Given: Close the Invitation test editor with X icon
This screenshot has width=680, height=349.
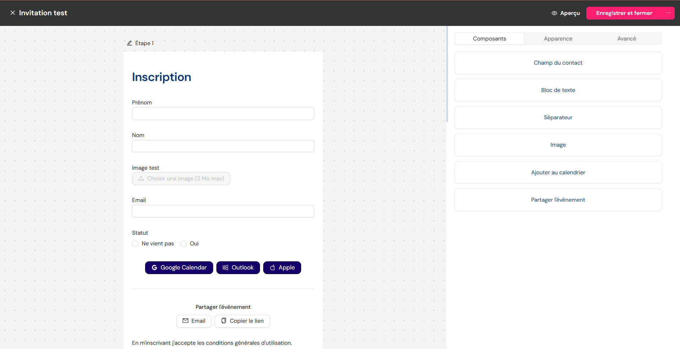Looking at the screenshot, I should click(13, 13).
